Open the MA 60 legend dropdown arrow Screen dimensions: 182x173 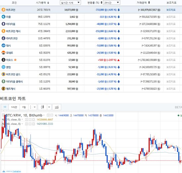[x=22, y=124]
